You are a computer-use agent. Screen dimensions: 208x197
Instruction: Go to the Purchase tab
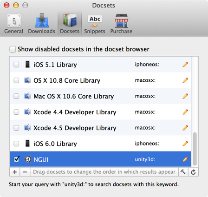click(x=121, y=24)
